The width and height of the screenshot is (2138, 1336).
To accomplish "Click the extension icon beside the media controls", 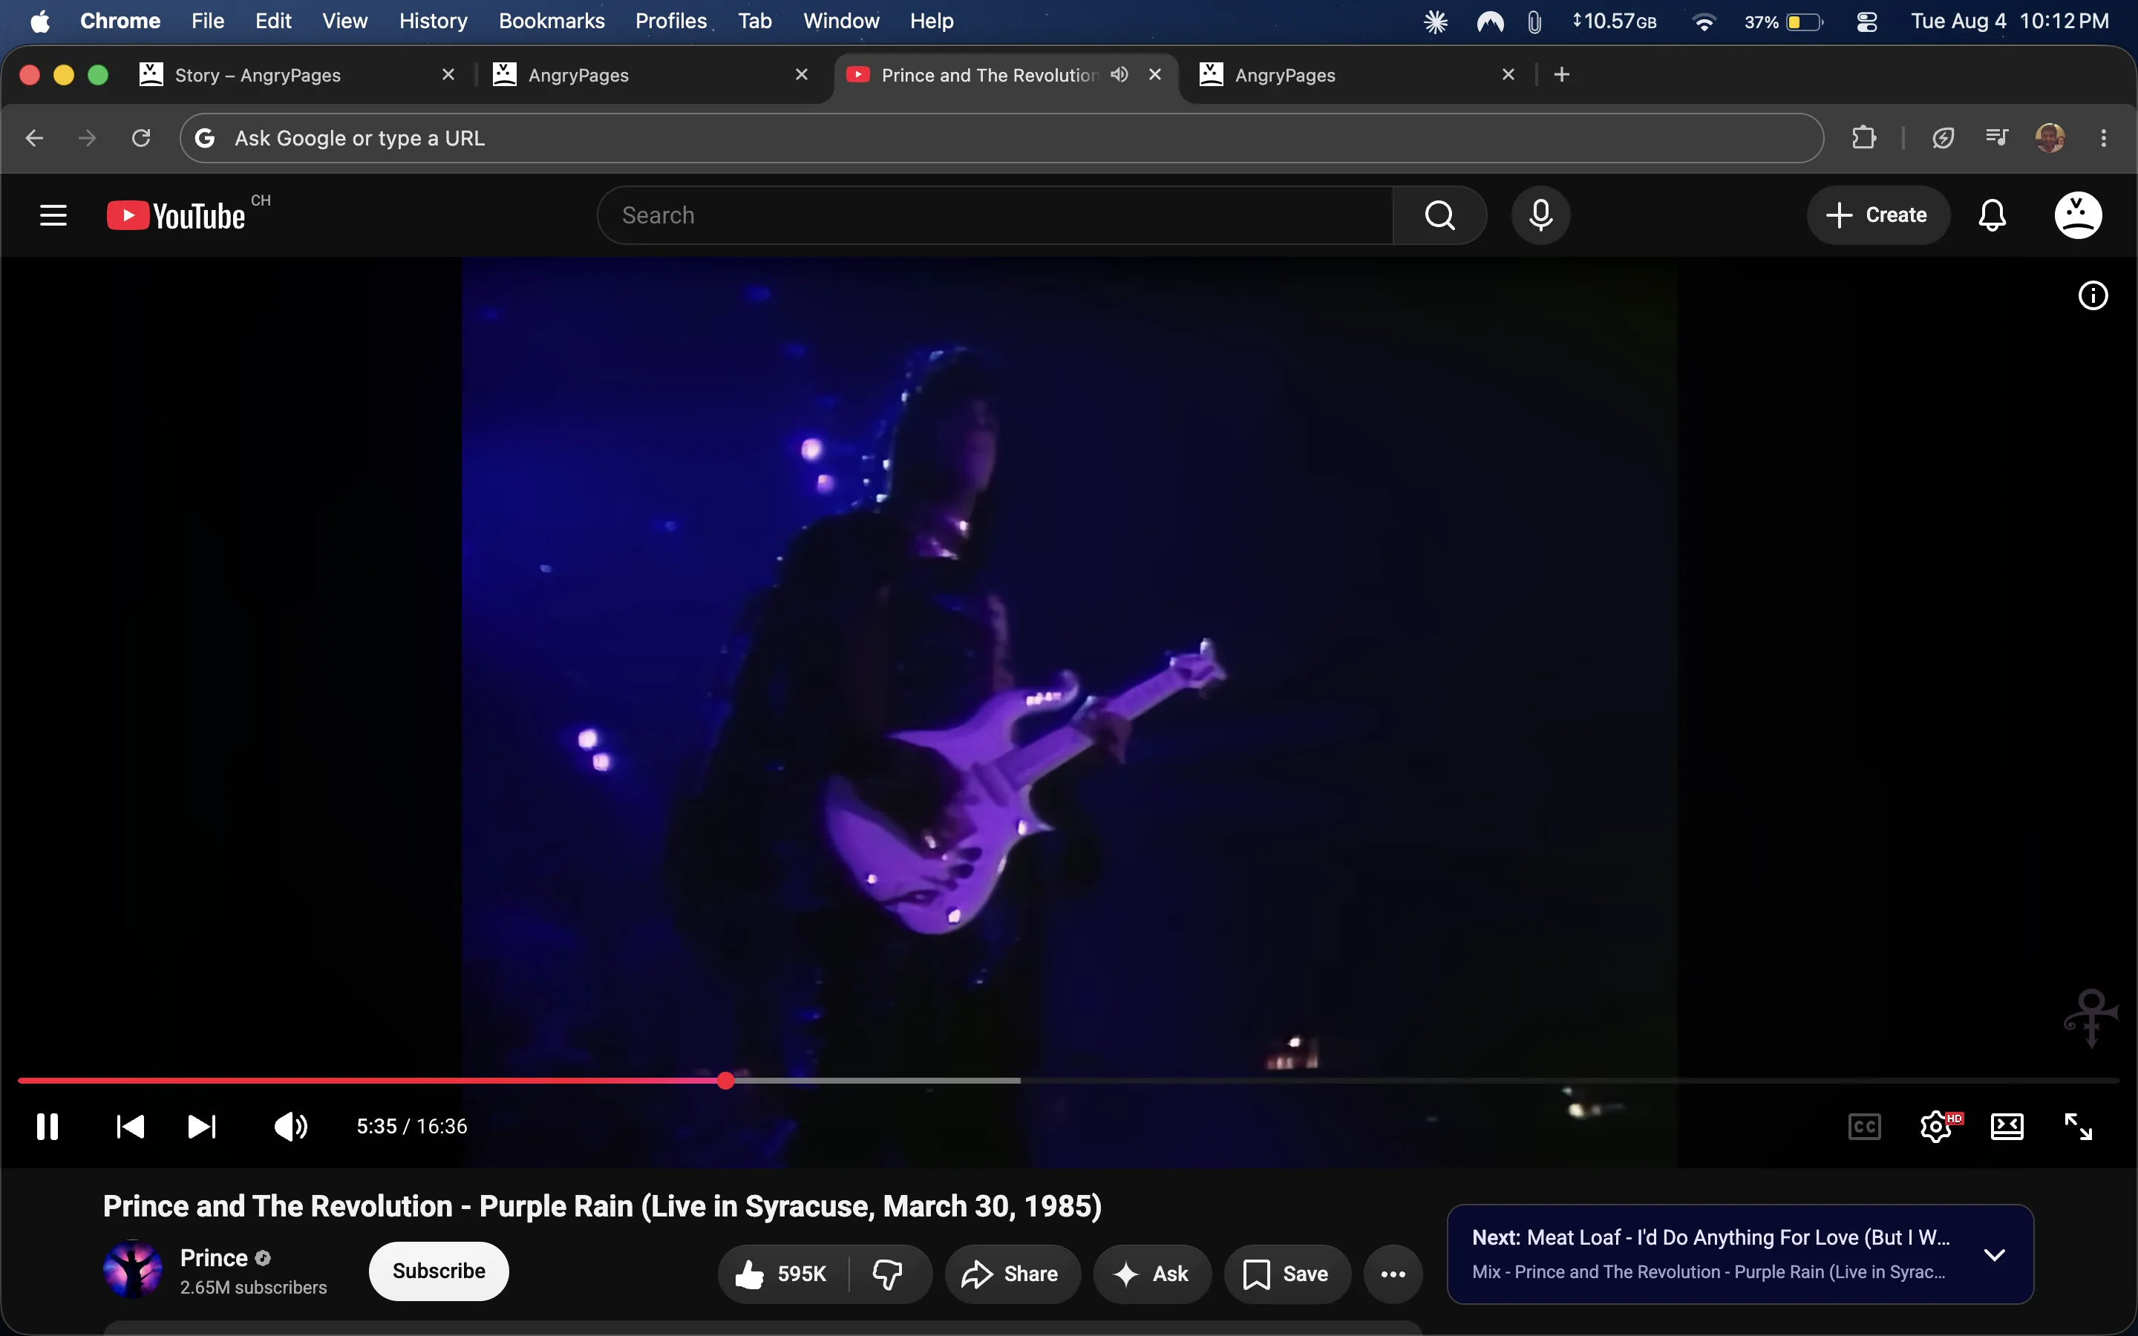I will click(x=1943, y=138).
